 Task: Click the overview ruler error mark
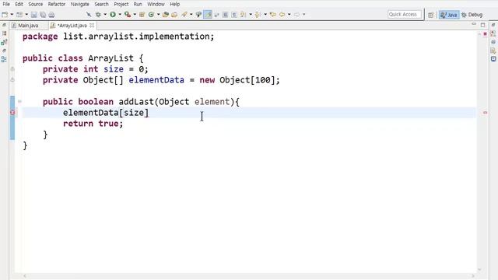(485, 112)
